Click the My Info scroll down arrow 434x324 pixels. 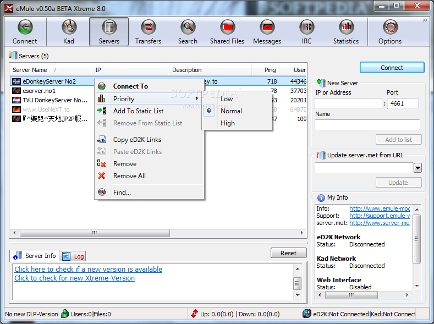[x=417, y=286]
